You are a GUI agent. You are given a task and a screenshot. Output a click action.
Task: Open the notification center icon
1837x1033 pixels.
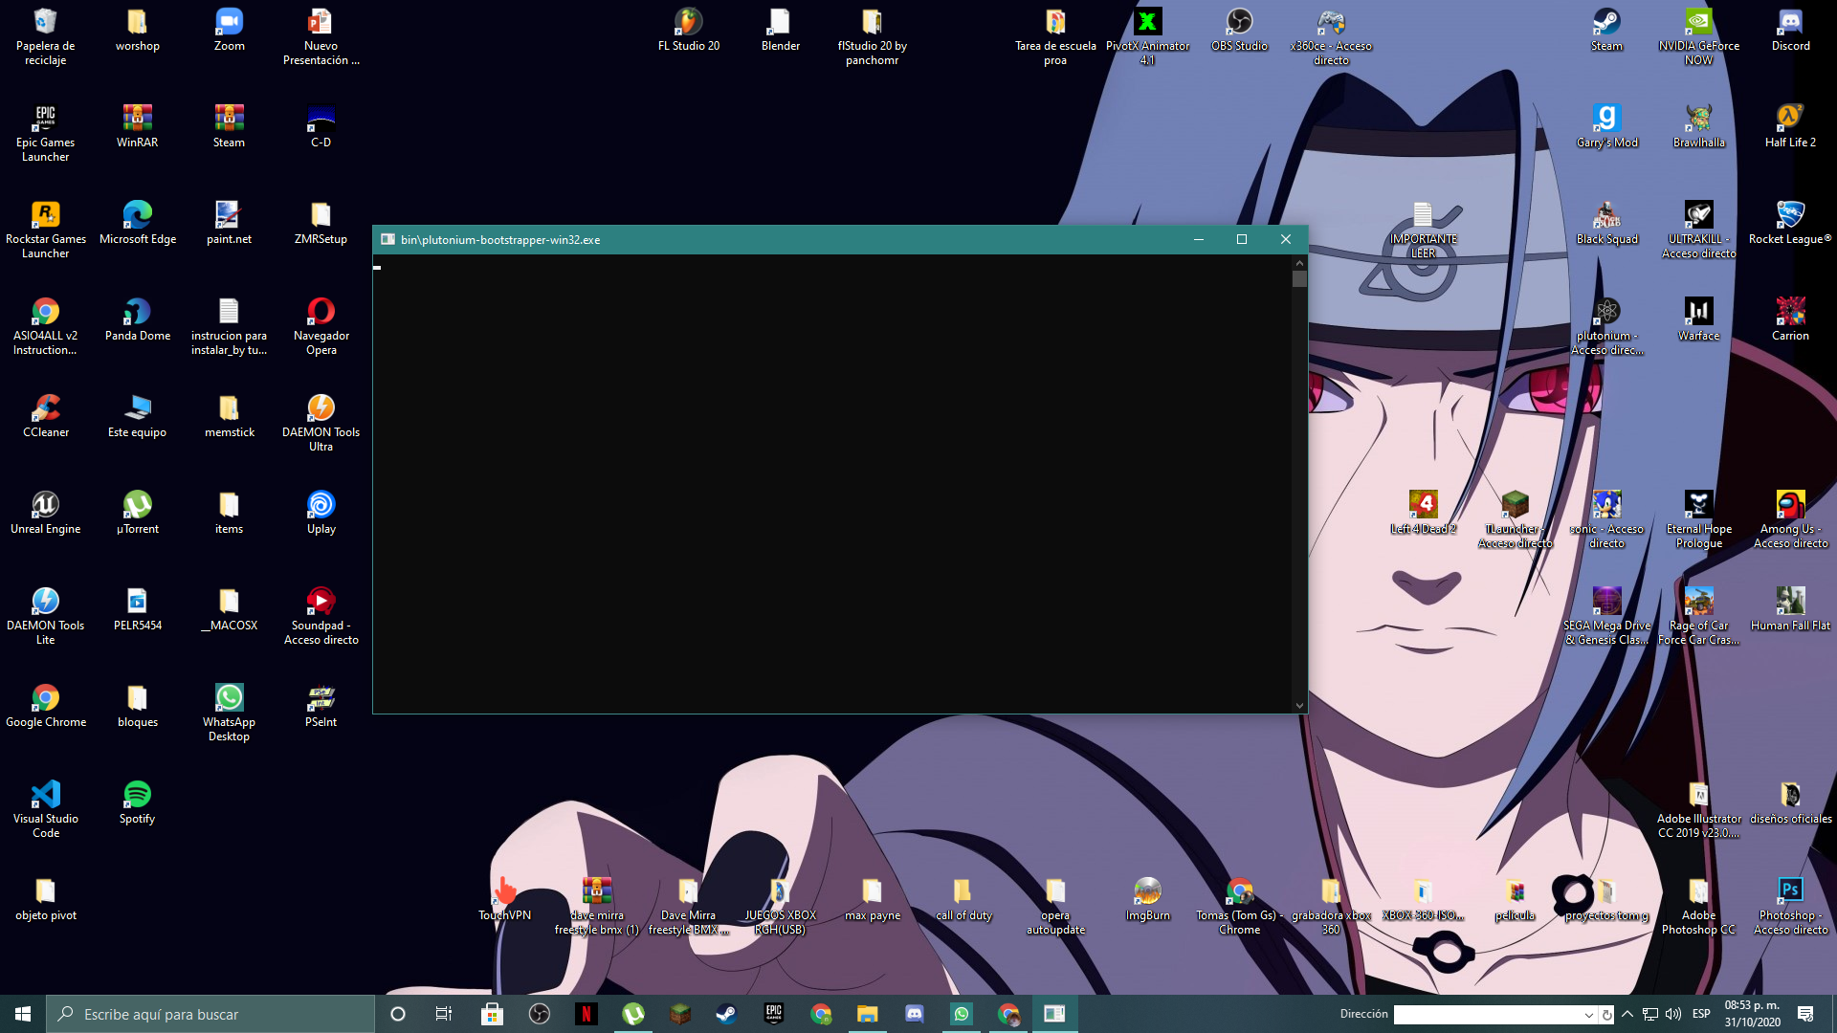(x=1805, y=1014)
